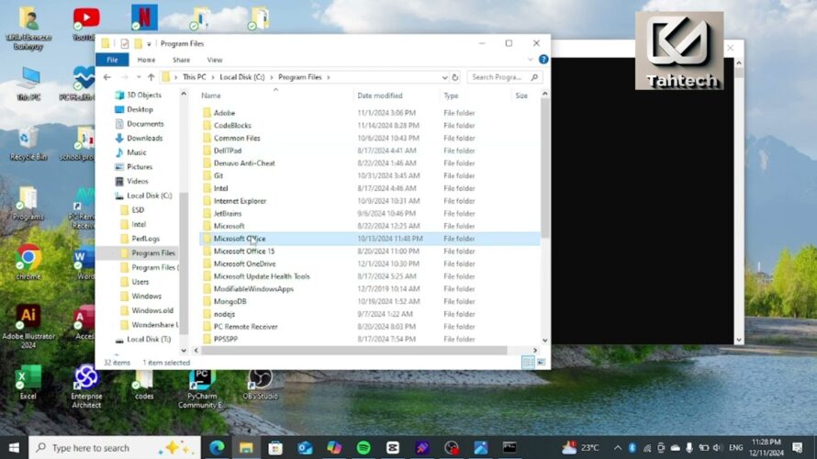Open the Home ribbon tab
Screen dimensions: 817x459
click(x=146, y=60)
